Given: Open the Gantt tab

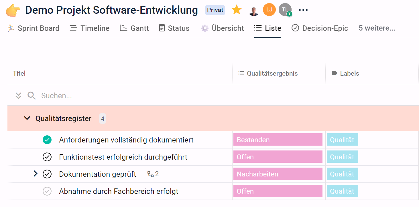Looking at the screenshot, I should point(134,28).
